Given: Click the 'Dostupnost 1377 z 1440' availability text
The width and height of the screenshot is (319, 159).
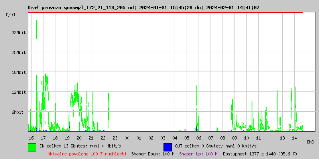Looking at the screenshot, I should click(260, 154).
